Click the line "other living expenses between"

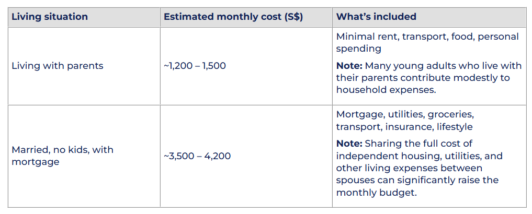[x=409, y=168]
